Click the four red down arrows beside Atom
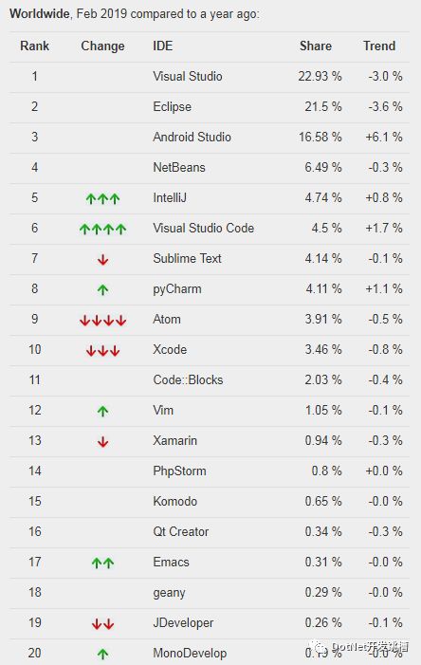The image size is (421, 665). coord(102,321)
